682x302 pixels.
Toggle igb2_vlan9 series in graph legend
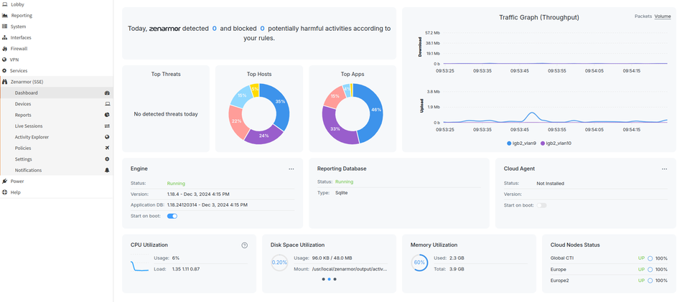[525, 143]
